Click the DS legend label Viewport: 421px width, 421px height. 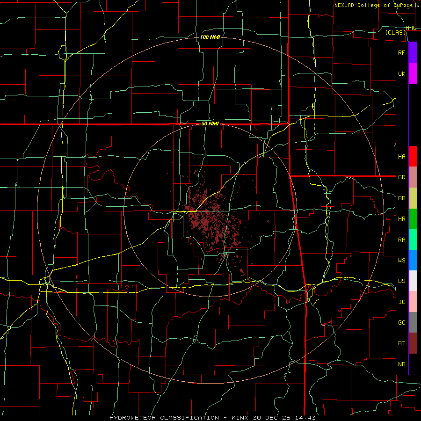coord(402,281)
